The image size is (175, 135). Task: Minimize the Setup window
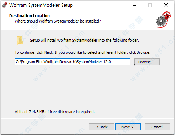[134, 5]
